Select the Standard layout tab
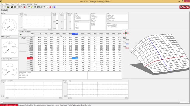The image size is (190, 106). [4, 10]
